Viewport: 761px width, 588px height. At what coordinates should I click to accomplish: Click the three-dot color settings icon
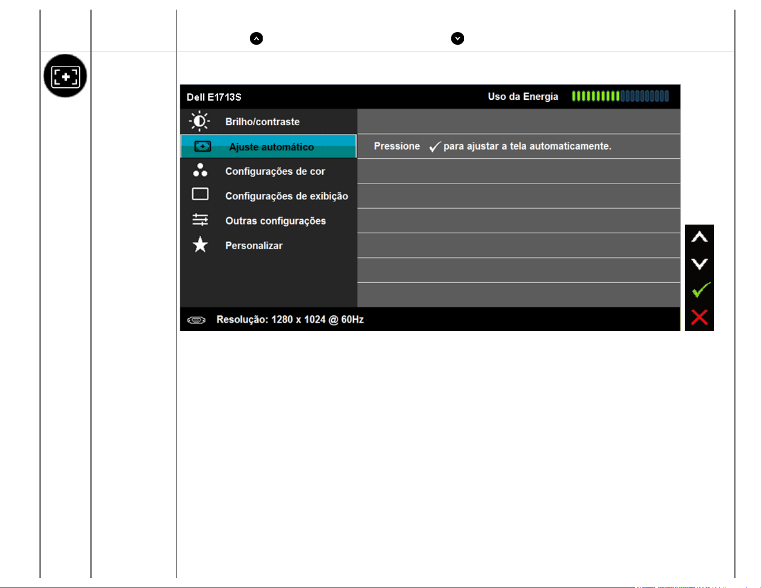(x=200, y=170)
